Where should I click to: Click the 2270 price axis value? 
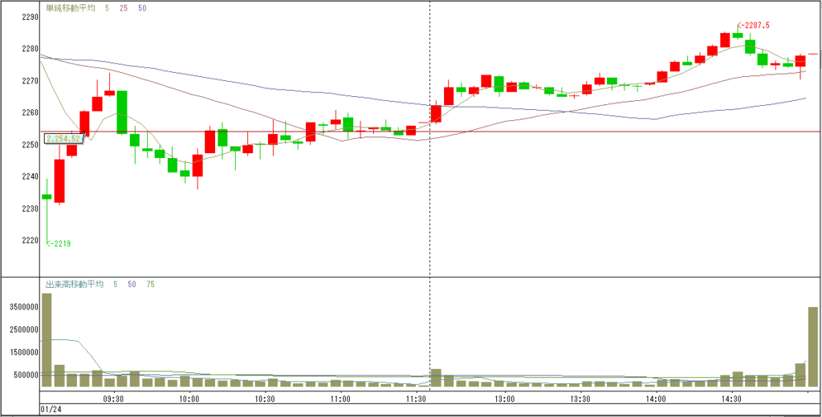(31, 81)
